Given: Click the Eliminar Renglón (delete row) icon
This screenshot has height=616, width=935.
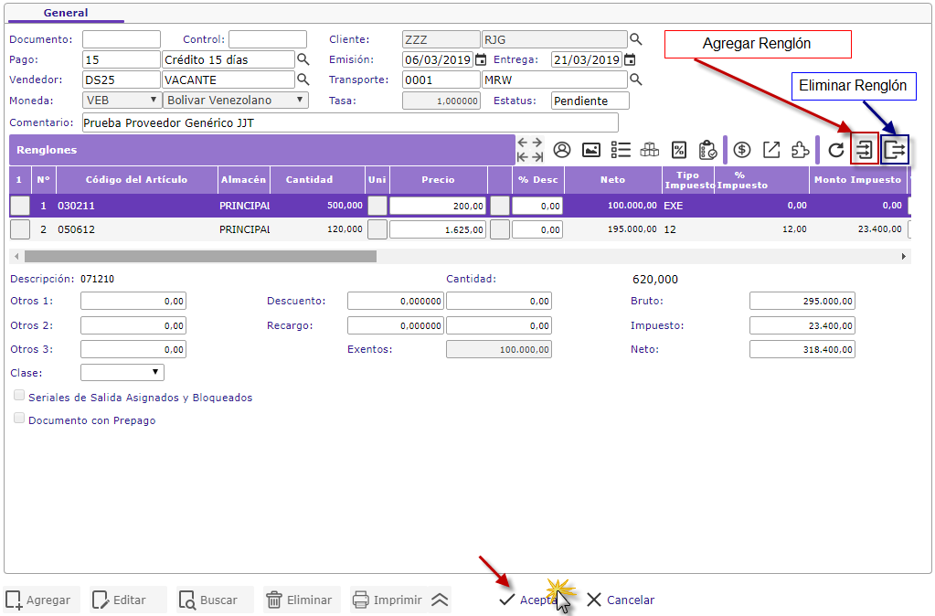Looking at the screenshot, I should pyautogui.click(x=895, y=150).
